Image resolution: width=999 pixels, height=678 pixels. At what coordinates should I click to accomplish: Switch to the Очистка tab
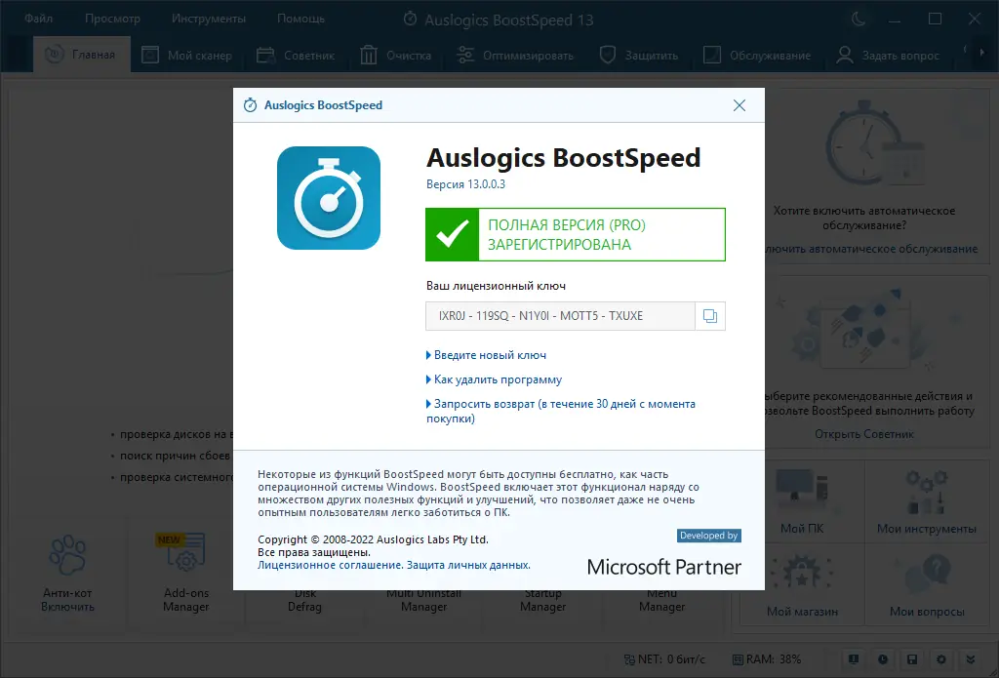click(x=396, y=56)
